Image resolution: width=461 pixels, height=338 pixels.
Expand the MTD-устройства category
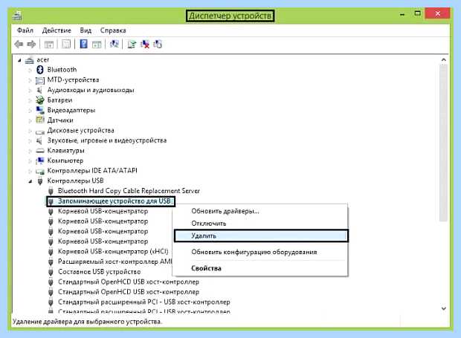pyautogui.click(x=30, y=80)
